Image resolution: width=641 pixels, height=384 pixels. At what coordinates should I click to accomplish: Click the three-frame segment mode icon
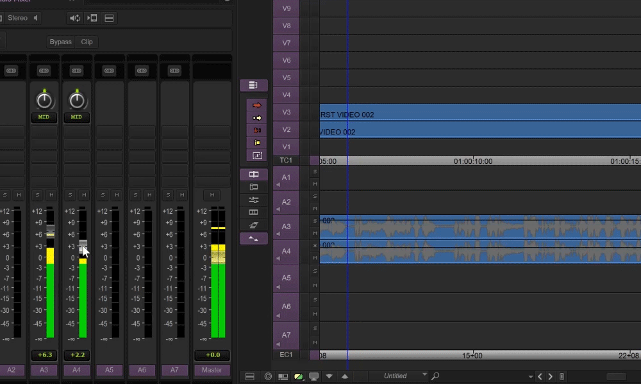click(x=253, y=212)
